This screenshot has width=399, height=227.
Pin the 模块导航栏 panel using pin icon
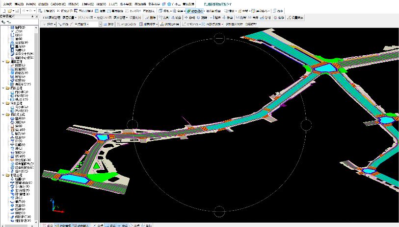coord(32,17)
